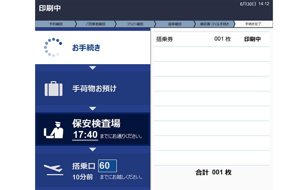
Task: Select the ご搭乗者確認 step tab
Action: click(95, 24)
